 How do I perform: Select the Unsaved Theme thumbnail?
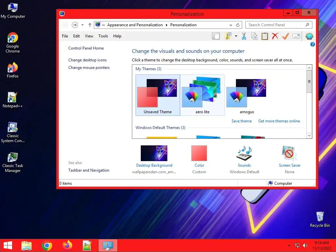(158, 95)
